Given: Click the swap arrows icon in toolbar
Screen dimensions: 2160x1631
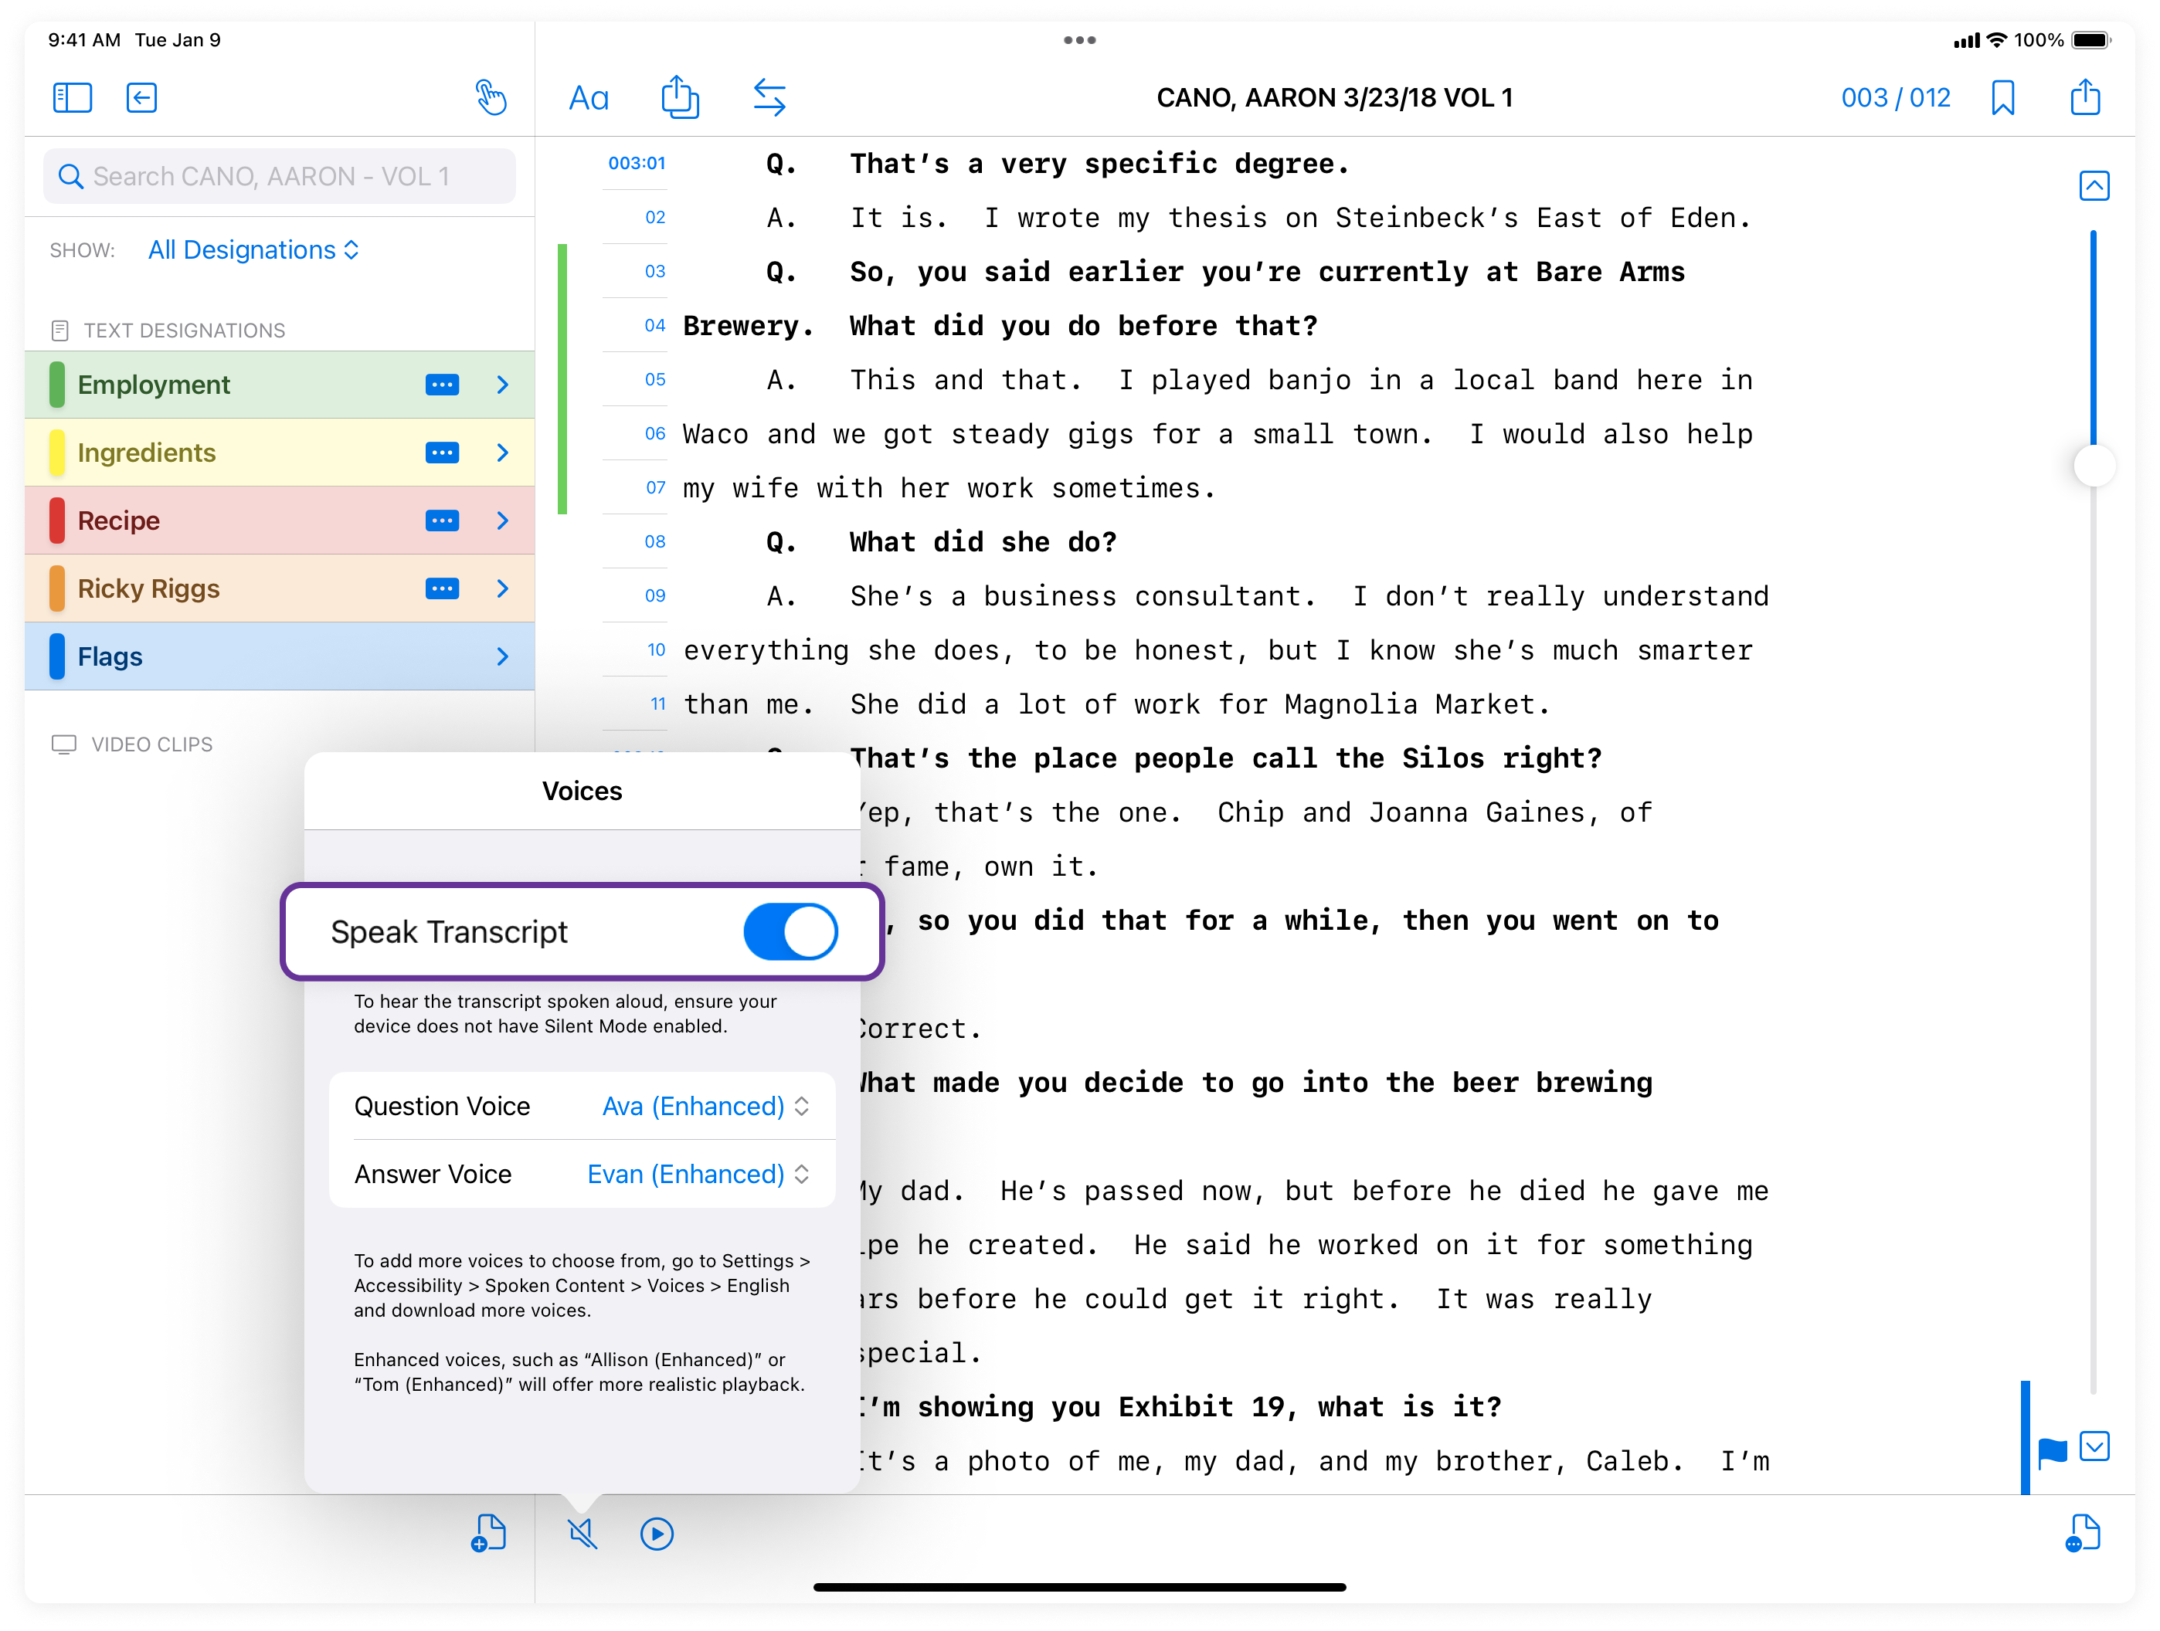Looking at the screenshot, I should click(x=769, y=97).
